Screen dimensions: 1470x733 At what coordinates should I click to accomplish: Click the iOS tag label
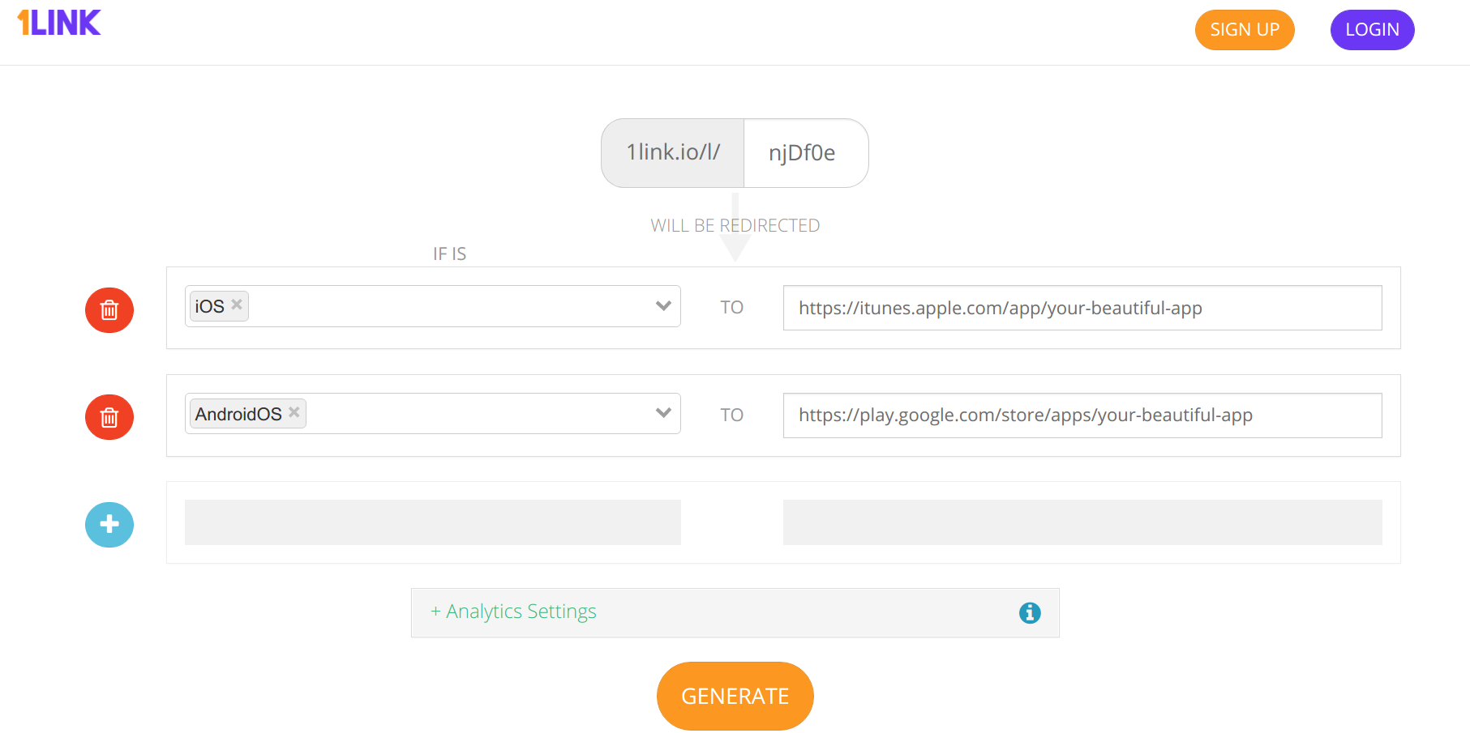point(209,306)
